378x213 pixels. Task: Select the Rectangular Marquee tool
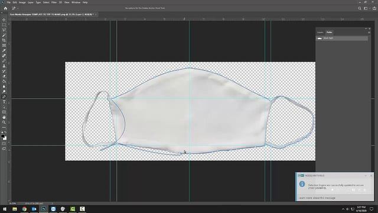coord(4,25)
